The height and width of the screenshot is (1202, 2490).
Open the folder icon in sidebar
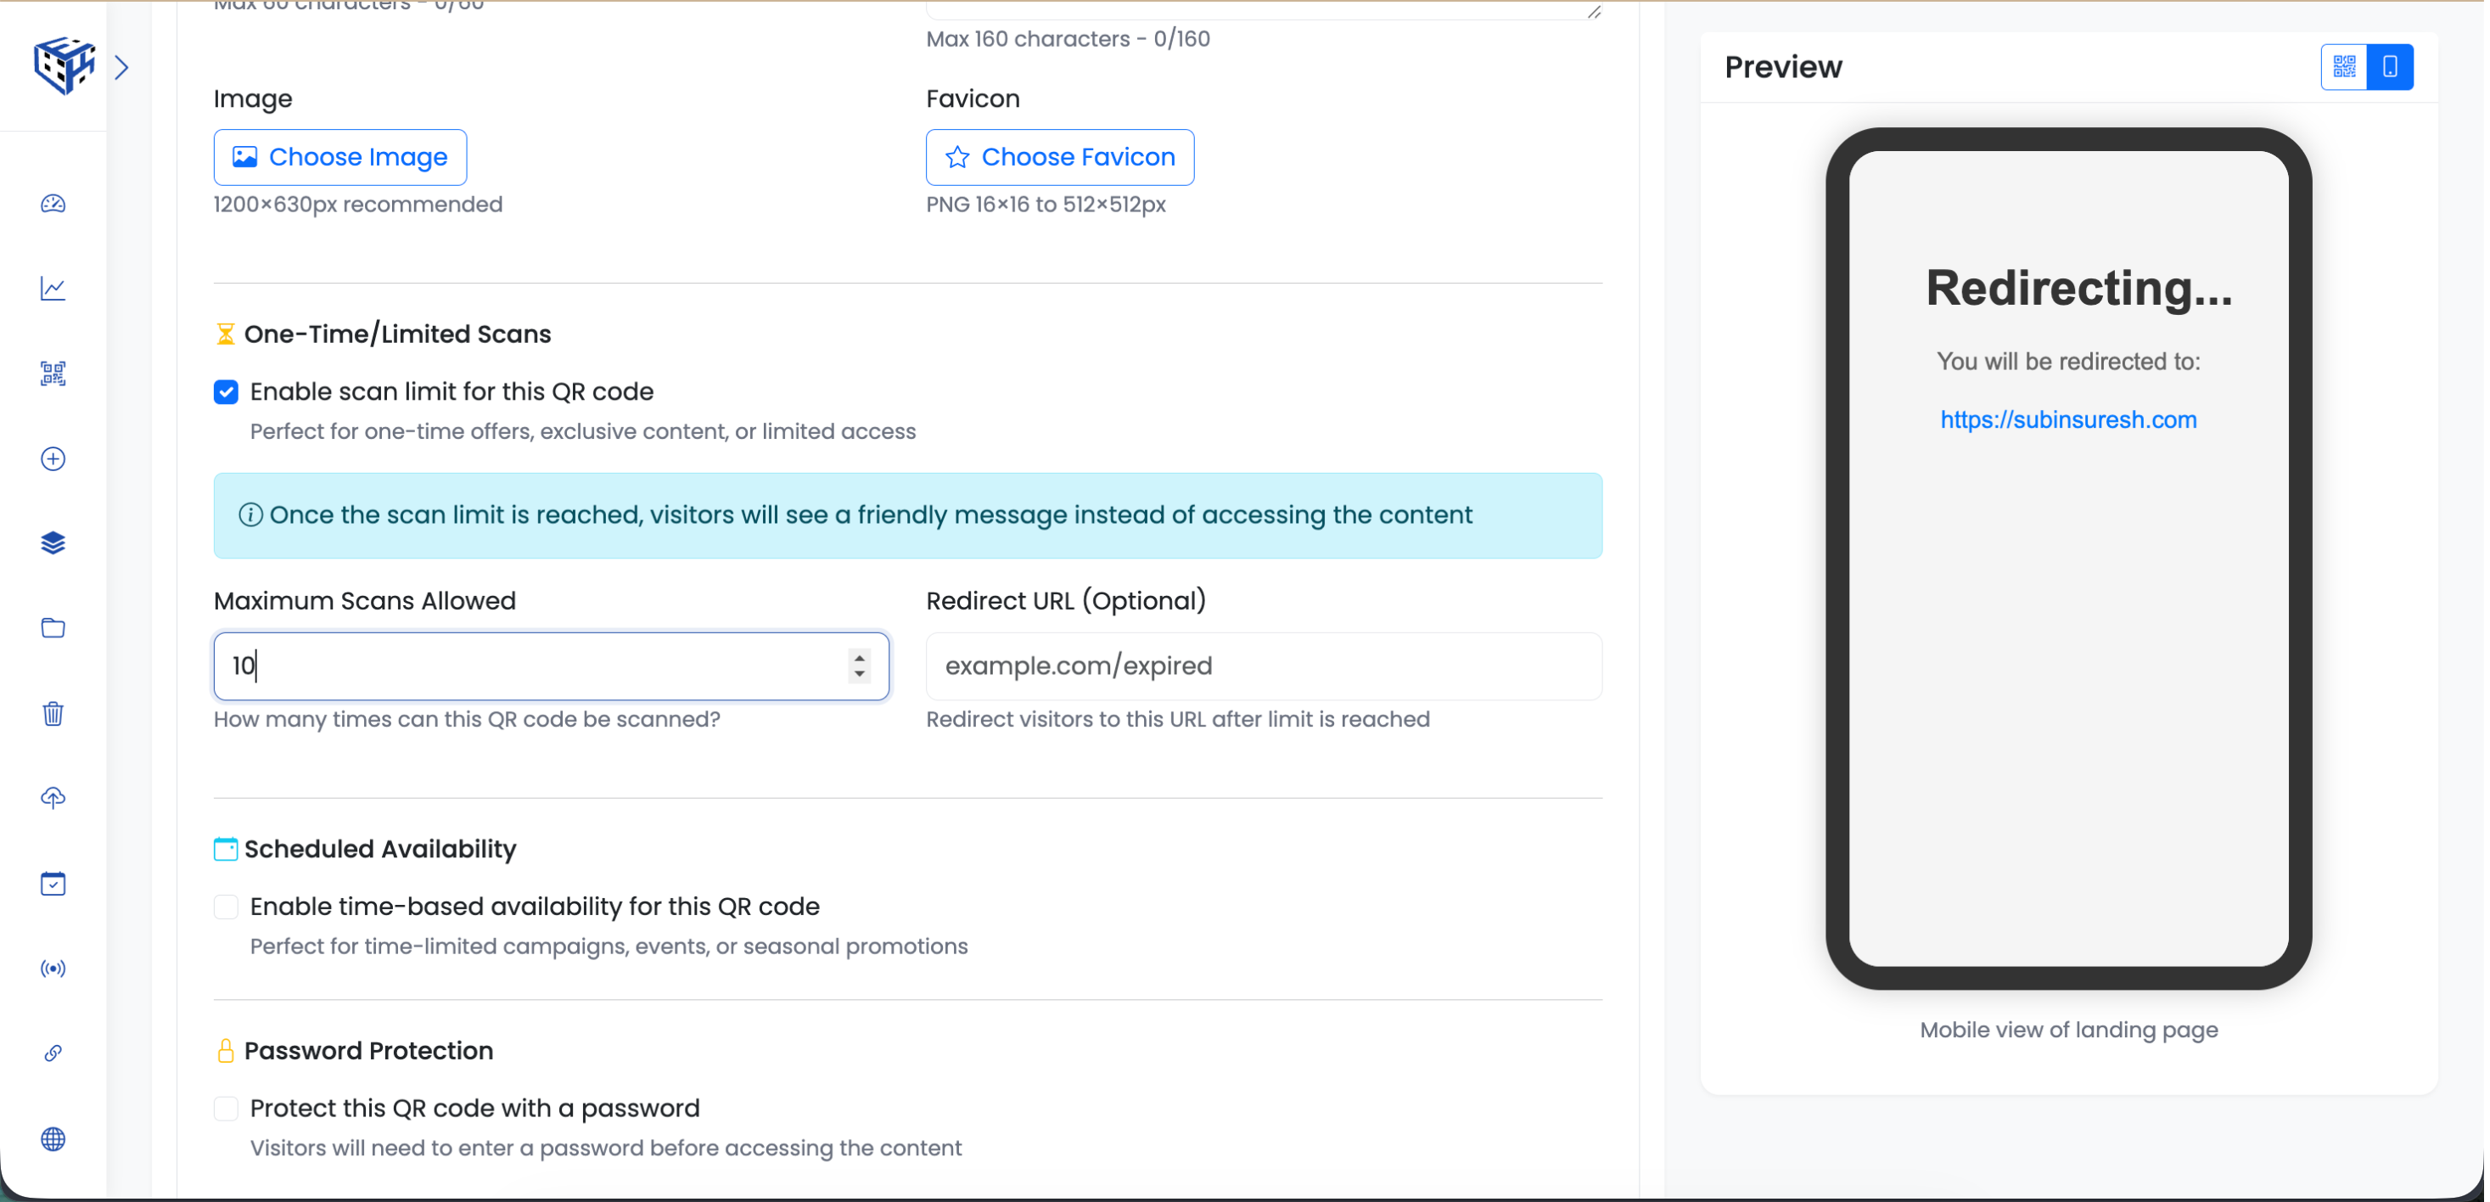[53, 628]
